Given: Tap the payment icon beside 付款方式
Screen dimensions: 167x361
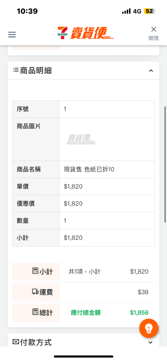Looking at the screenshot, I should click(x=16, y=342).
